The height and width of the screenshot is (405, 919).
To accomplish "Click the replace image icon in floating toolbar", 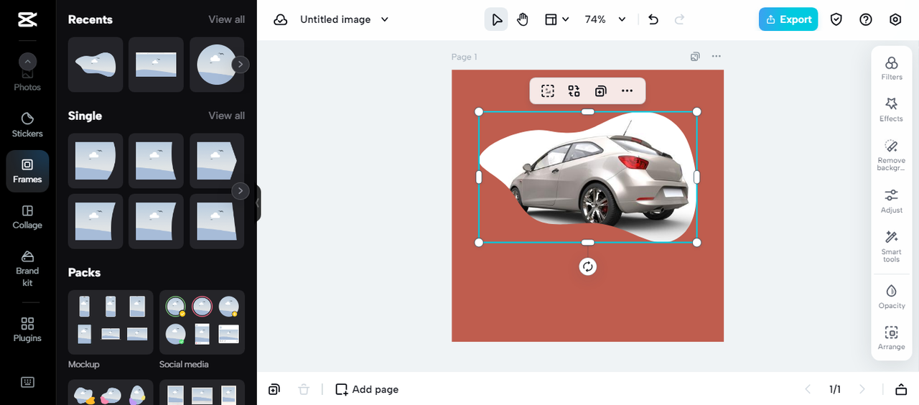I will [574, 90].
